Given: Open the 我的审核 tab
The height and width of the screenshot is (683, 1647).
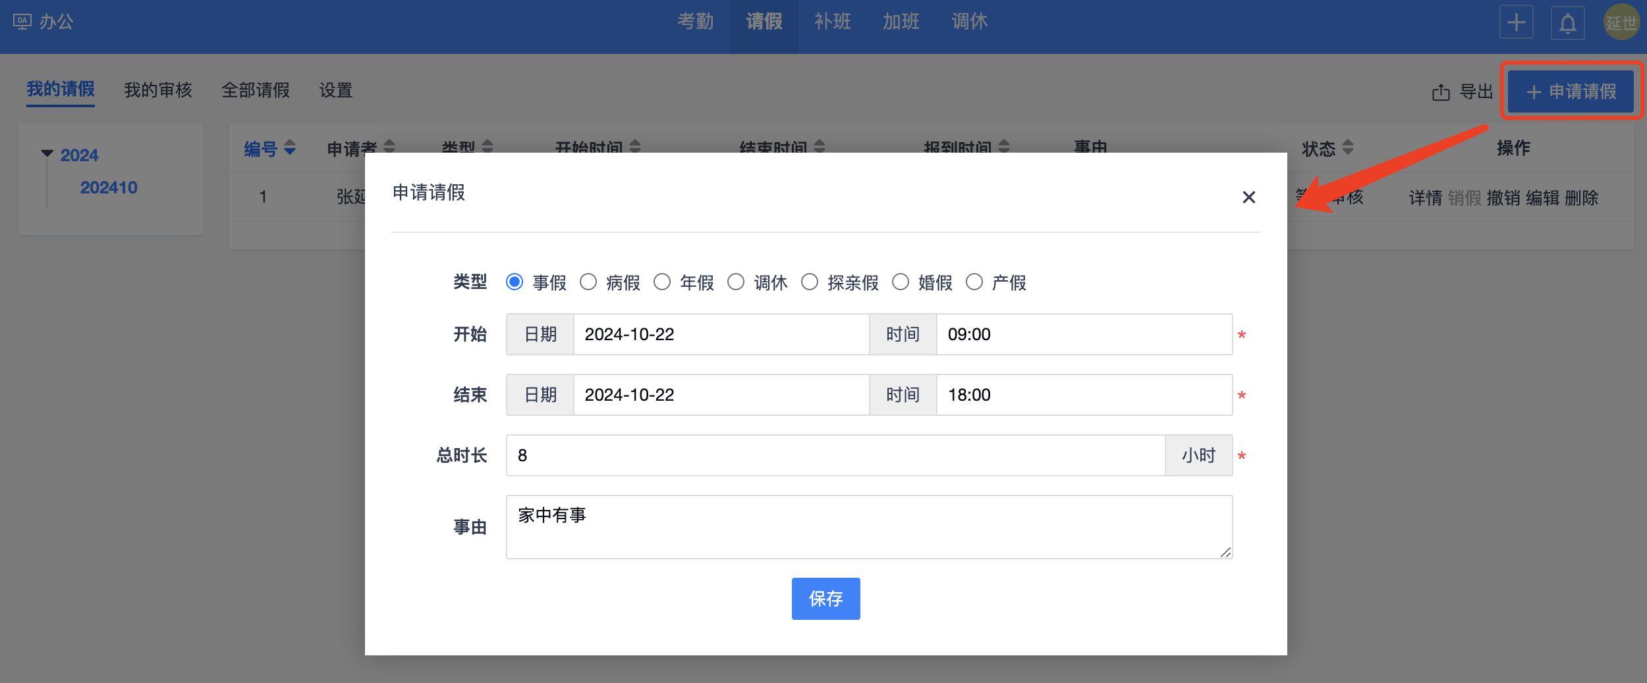Looking at the screenshot, I should [x=158, y=90].
